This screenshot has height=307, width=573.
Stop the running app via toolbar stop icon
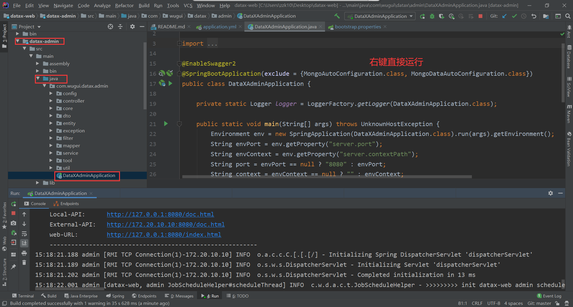[480, 16]
